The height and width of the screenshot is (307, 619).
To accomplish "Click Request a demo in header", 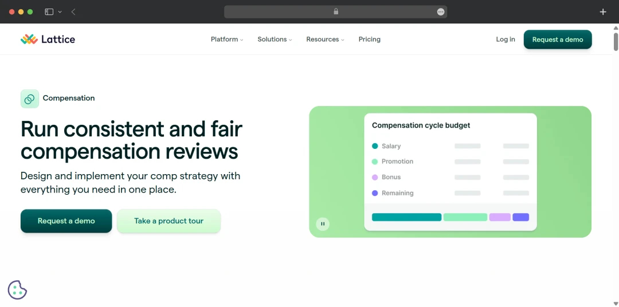I will pos(558,40).
